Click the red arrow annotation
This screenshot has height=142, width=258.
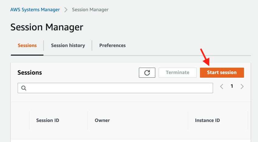pos(205,57)
